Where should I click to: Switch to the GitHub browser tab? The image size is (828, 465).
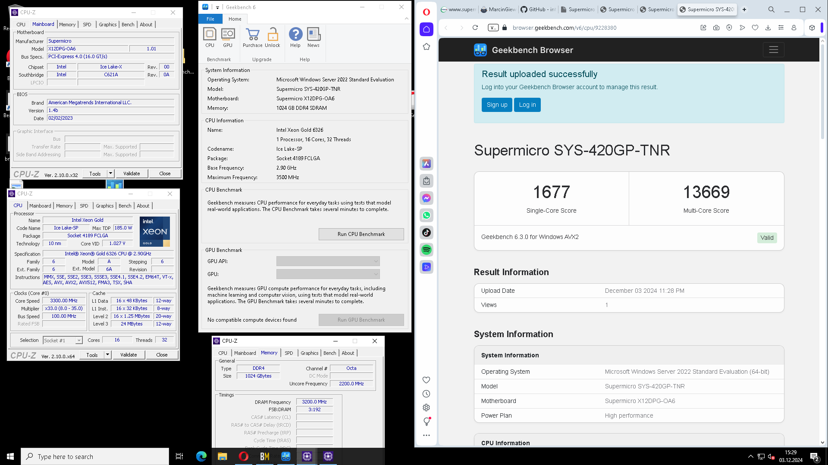tap(538, 9)
